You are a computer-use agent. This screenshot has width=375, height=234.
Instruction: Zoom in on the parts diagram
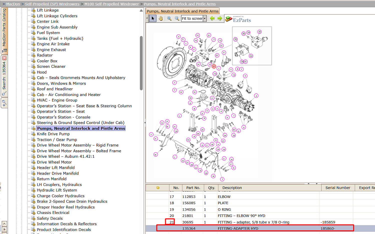169,18
